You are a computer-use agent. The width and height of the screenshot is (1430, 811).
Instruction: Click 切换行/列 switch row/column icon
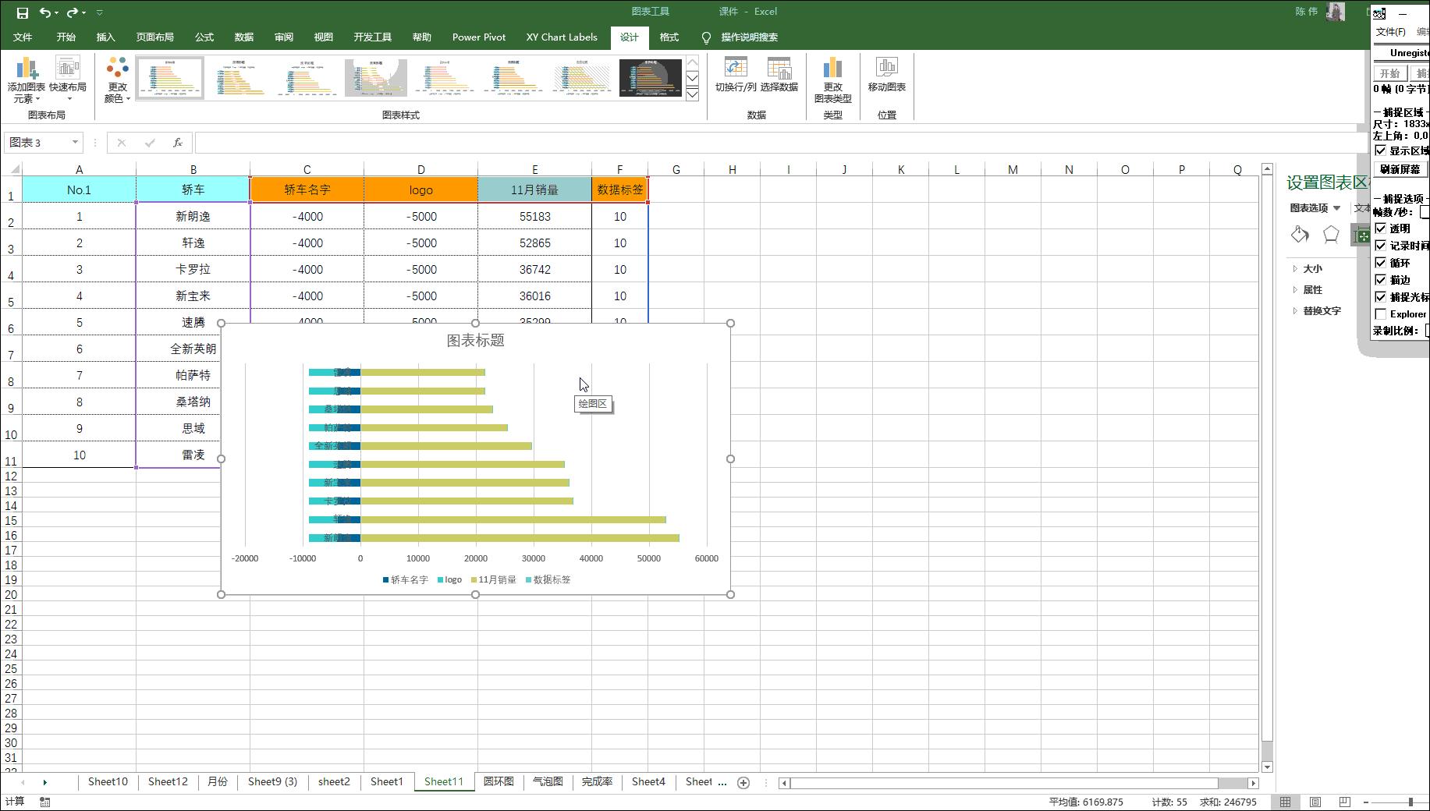[735, 75]
